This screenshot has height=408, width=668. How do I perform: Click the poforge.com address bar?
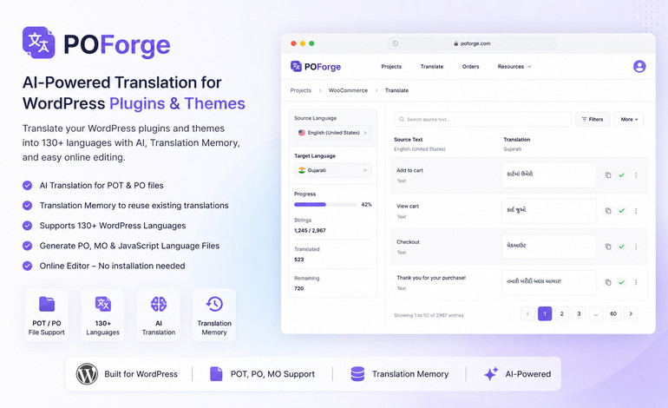pos(472,43)
